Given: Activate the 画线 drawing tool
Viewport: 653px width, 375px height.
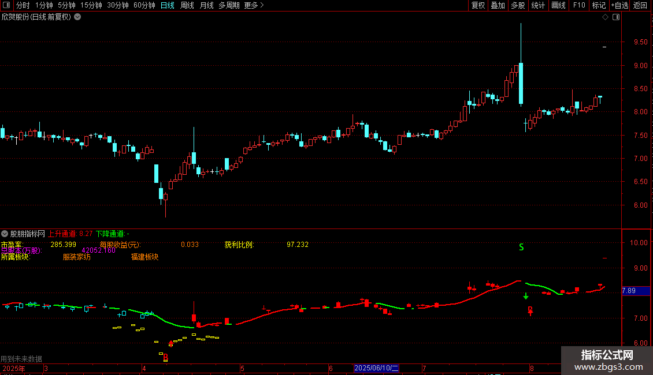Looking at the screenshot, I should (x=558, y=5).
